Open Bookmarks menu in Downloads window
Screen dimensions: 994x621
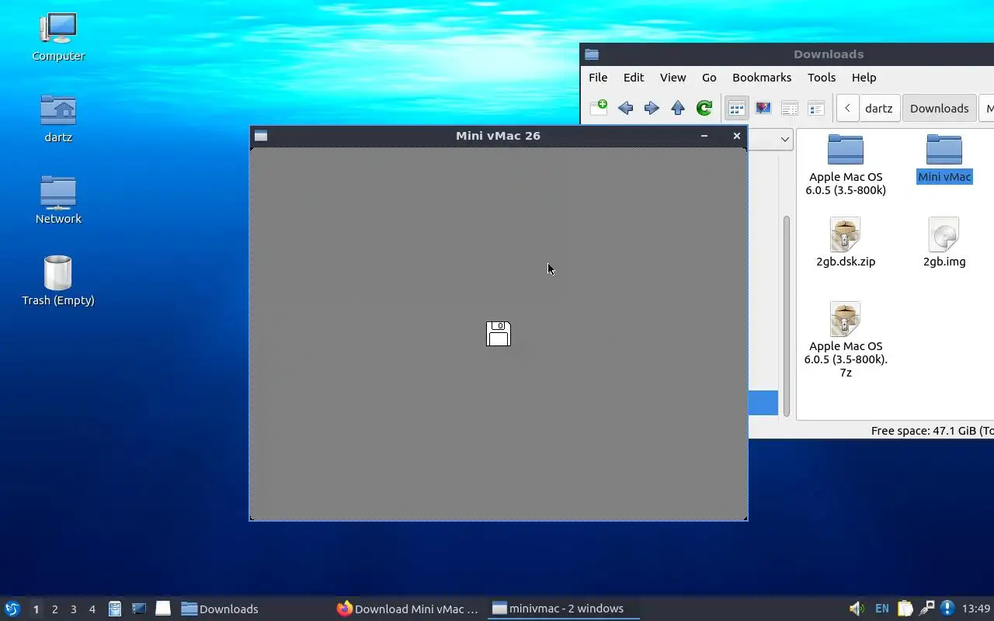pos(762,78)
